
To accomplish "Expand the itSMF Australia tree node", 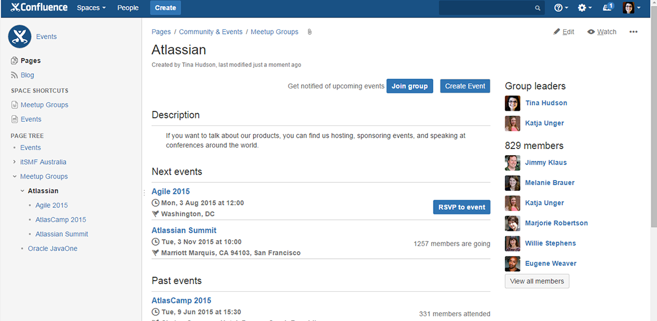I will tap(14, 162).
